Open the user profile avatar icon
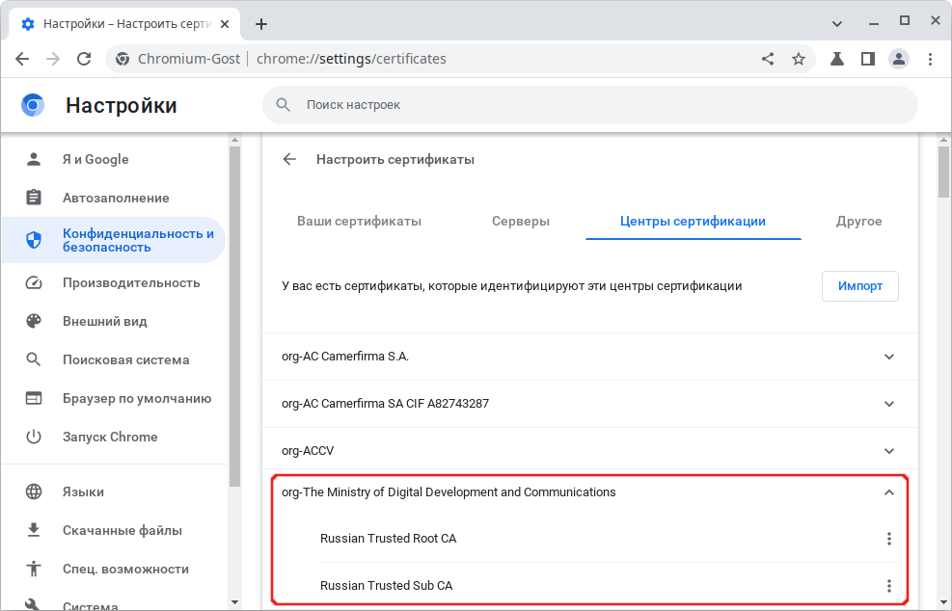This screenshot has width=952, height=611. [899, 59]
